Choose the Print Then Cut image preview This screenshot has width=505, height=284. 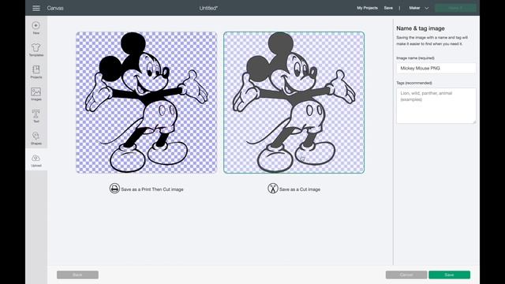click(147, 103)
